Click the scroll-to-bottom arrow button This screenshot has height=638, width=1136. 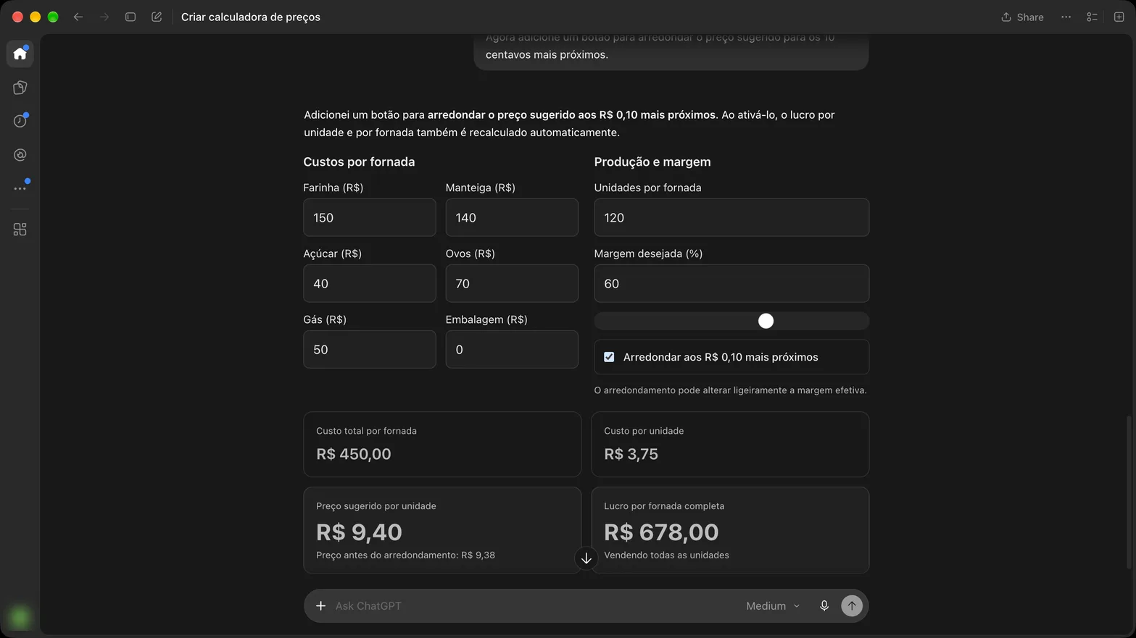(586, 558)
